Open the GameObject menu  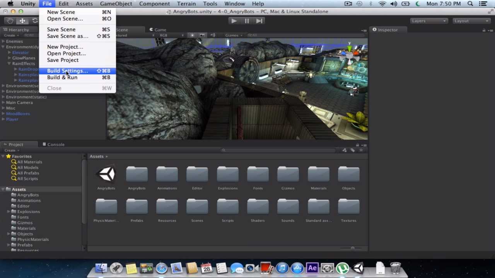pos(116,3)
